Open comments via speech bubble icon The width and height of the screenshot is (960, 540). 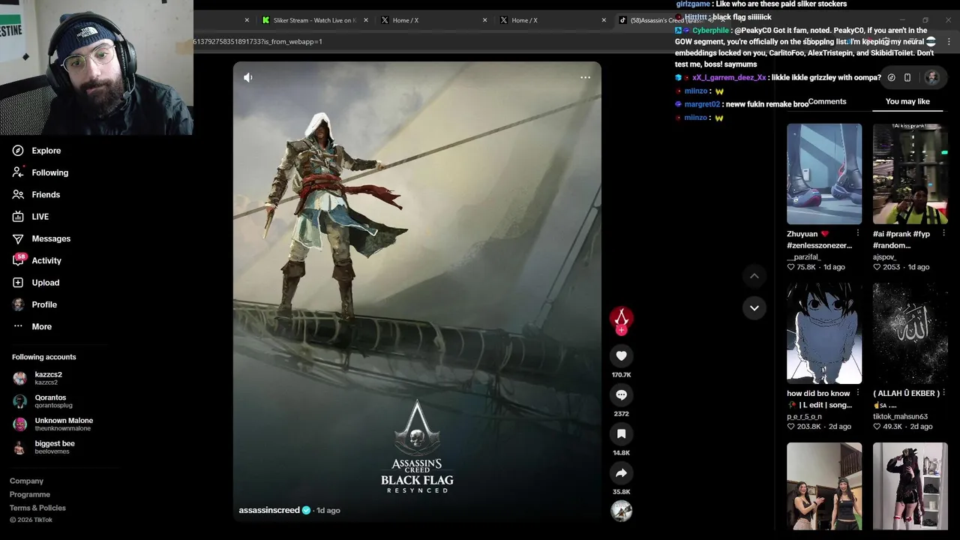pos(621,394)
